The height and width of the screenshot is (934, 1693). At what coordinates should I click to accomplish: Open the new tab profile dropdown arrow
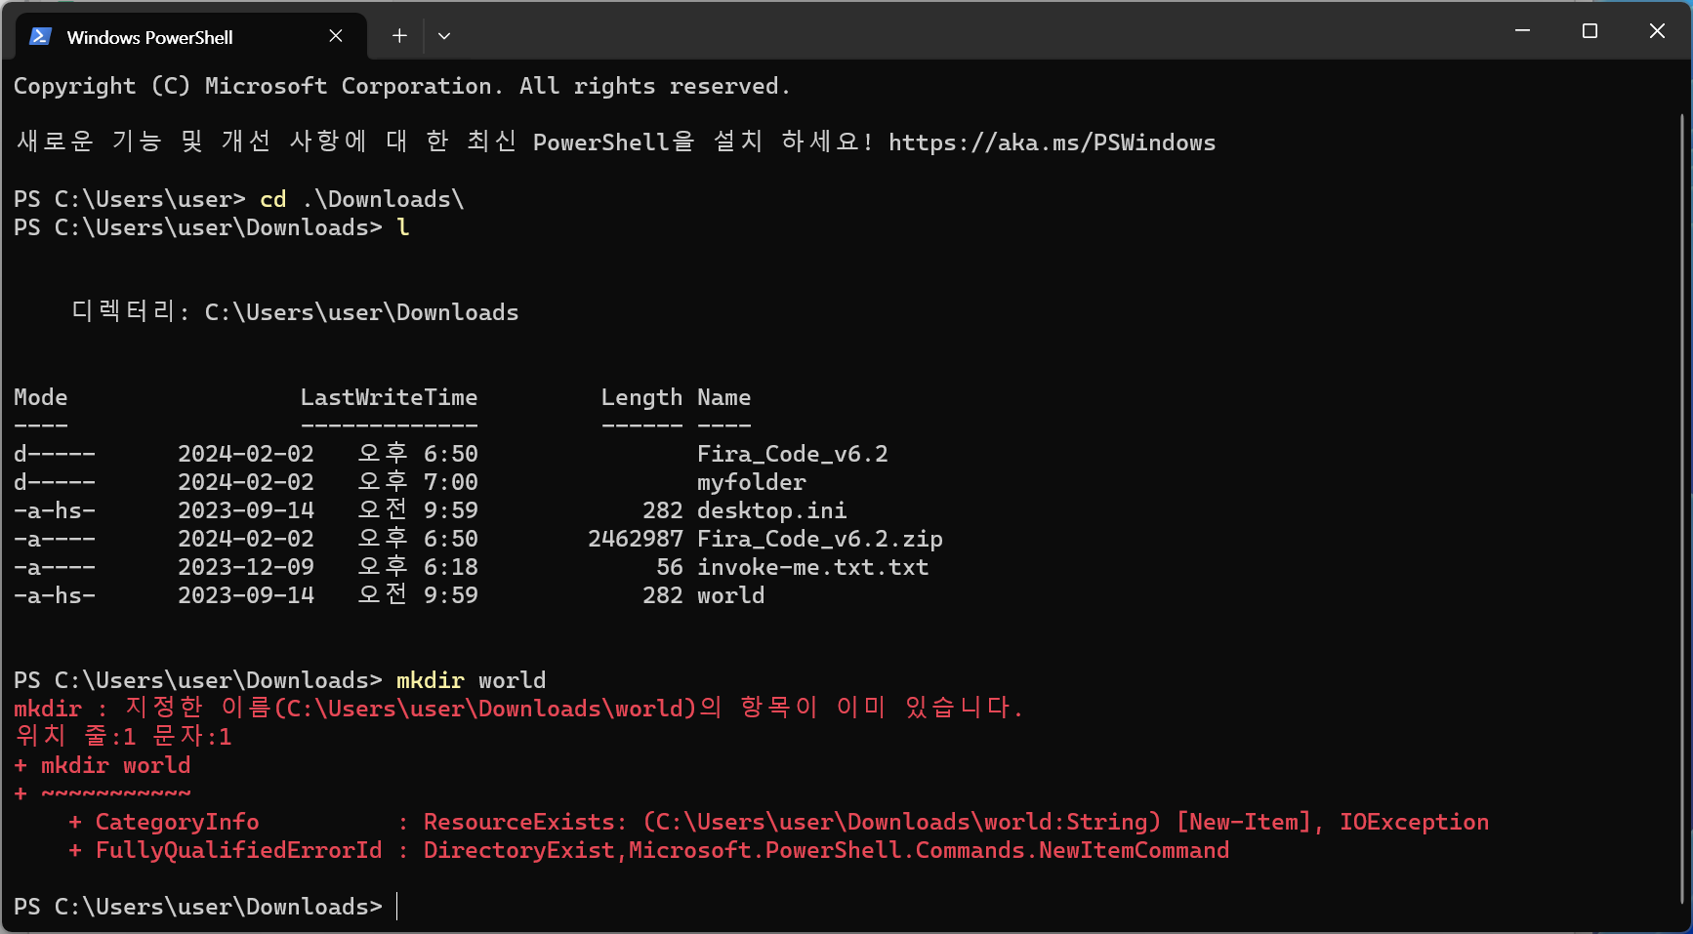coord(444,36)
